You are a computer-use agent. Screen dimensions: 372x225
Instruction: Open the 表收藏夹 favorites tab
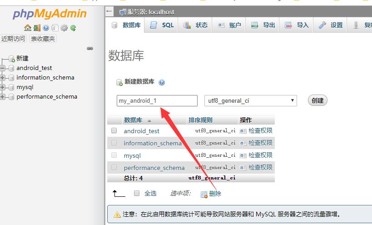tap(43, 39)
